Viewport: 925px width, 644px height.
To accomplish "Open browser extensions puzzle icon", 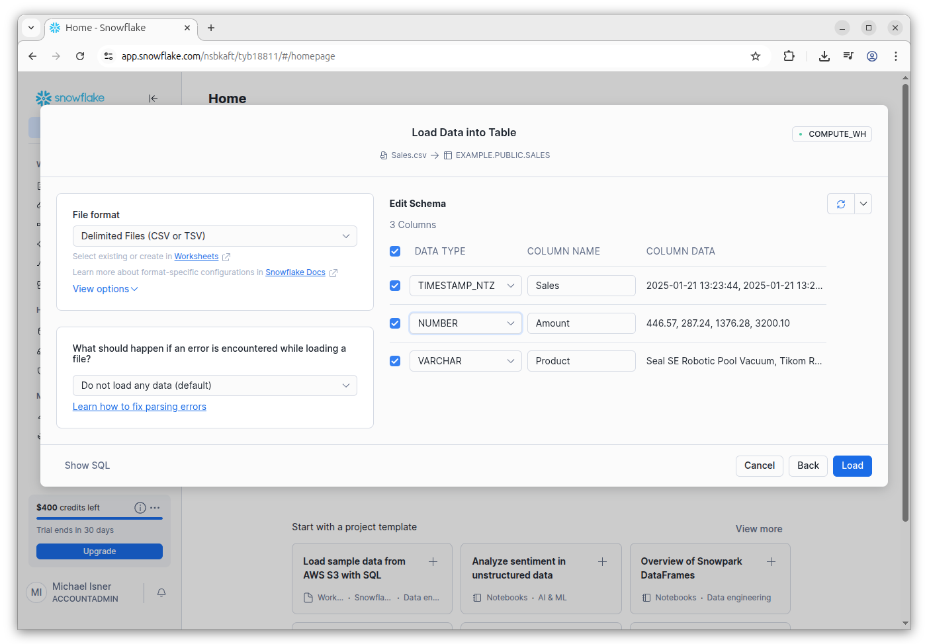I will coord(789,56).
